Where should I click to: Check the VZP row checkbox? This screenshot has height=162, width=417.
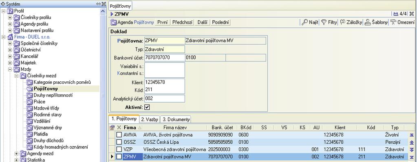119,149
